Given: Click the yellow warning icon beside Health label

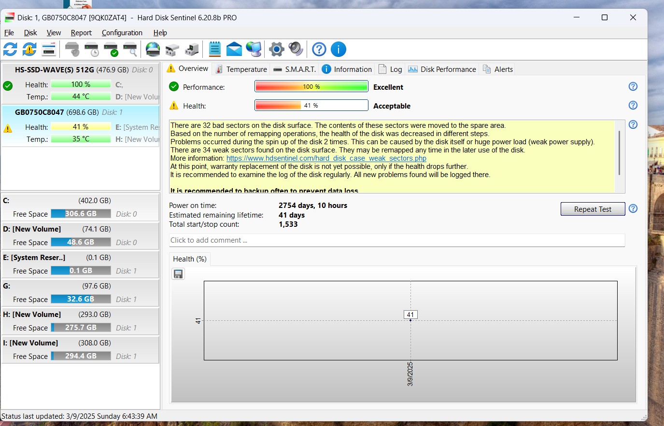Looking at the screenshot, I should (x=174, y=106).
